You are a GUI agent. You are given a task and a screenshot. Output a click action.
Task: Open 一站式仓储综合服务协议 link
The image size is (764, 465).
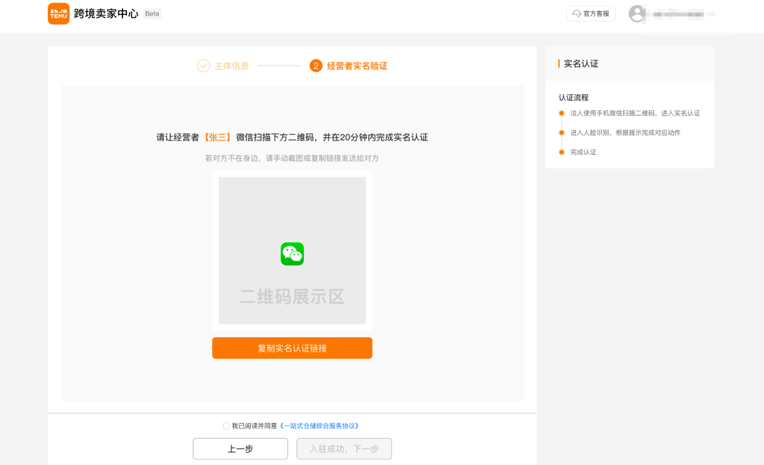coord(319,426)
